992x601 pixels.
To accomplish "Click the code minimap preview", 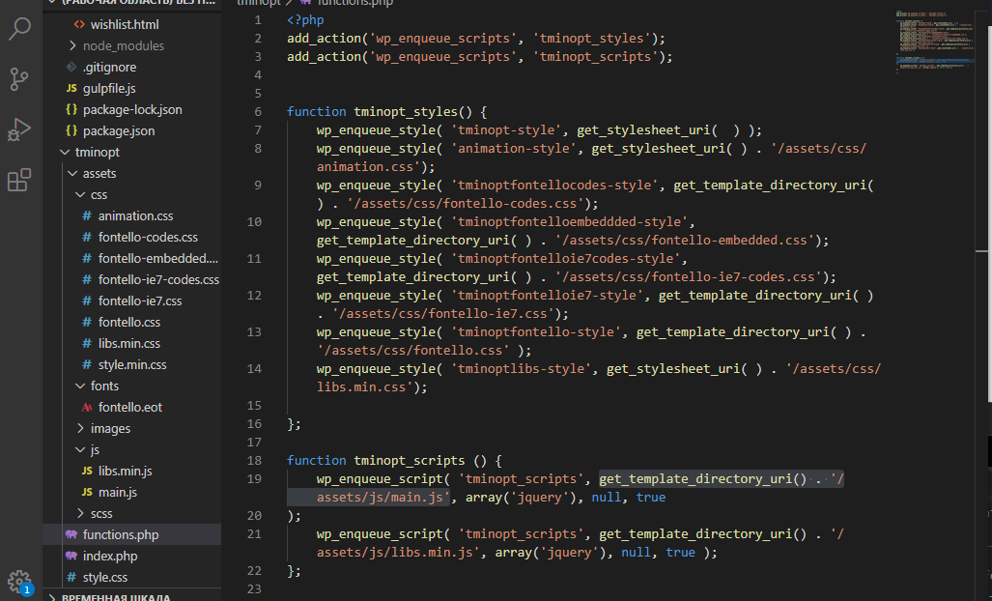I will (x=934, y=42).
